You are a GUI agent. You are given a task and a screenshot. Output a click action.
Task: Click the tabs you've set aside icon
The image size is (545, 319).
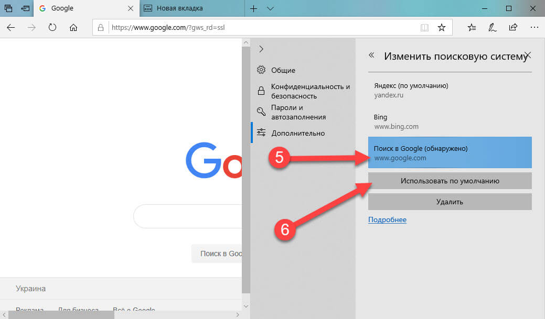8,8
